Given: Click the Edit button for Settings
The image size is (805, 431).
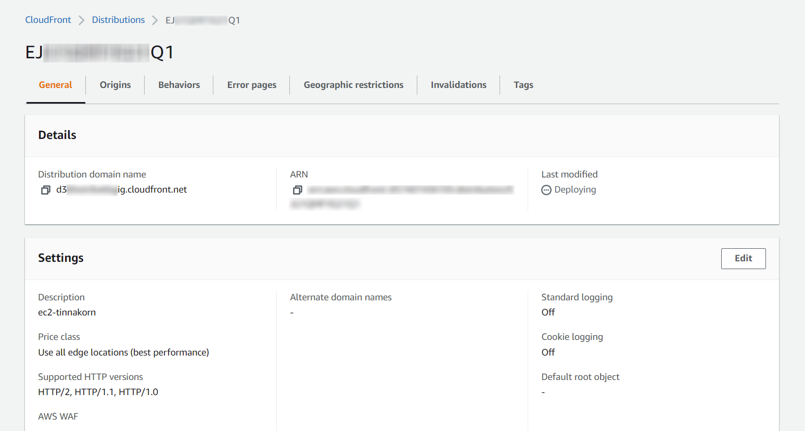Looking at the screenshot, I should [743, 258].
